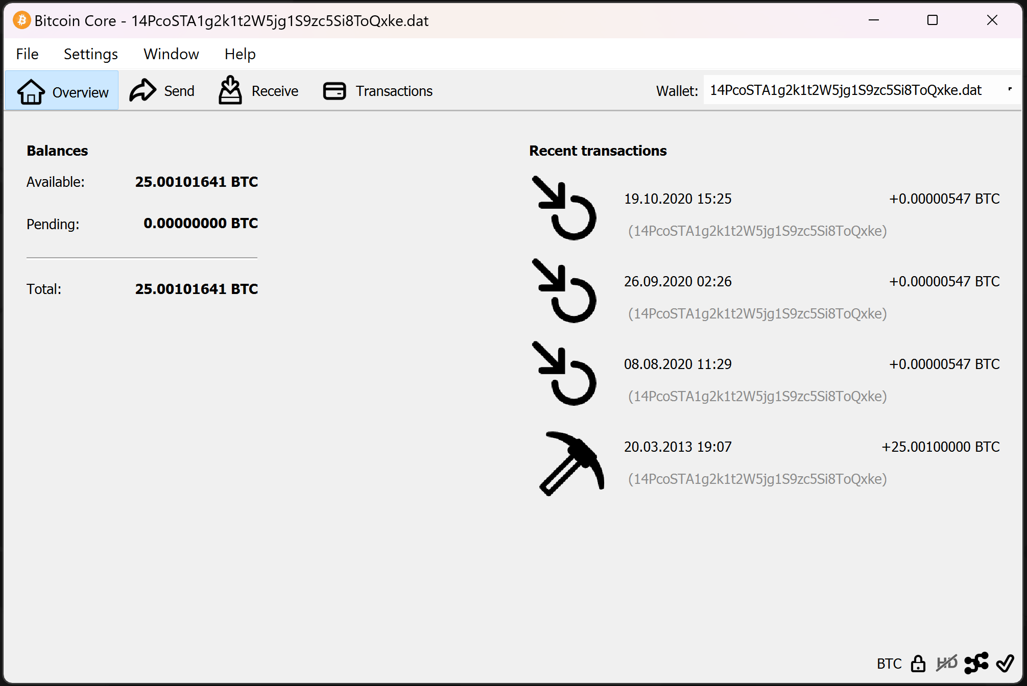Click the 08.08.2020 received transaction icon
The image size is (1027, 686).
point(564,374)
